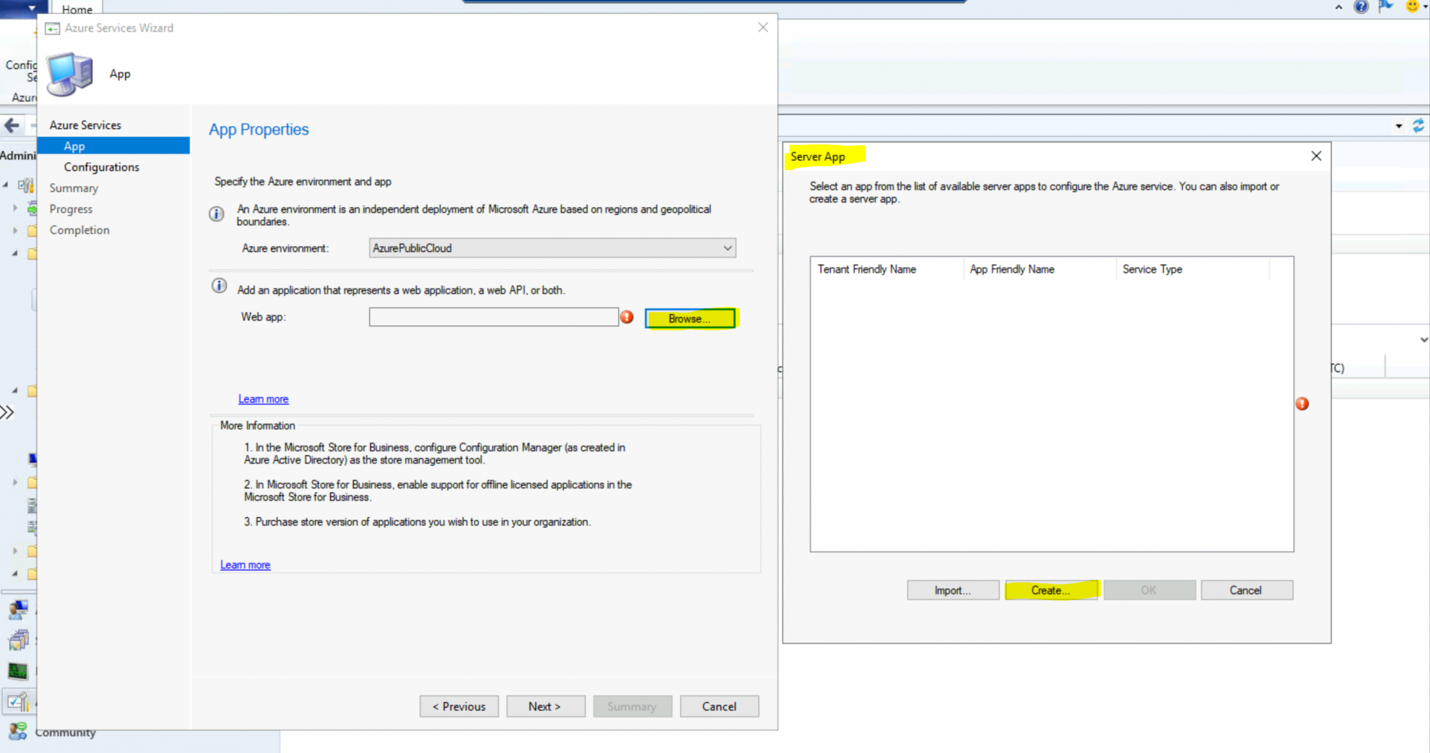
Task: Open Help via the question mark icon
Action: pos(1361,7)
